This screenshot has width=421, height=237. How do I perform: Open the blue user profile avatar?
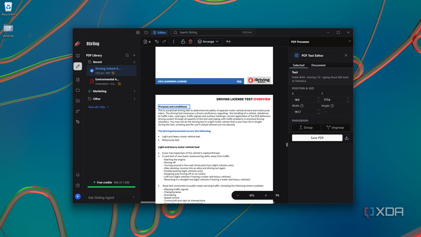pos(78,197)
